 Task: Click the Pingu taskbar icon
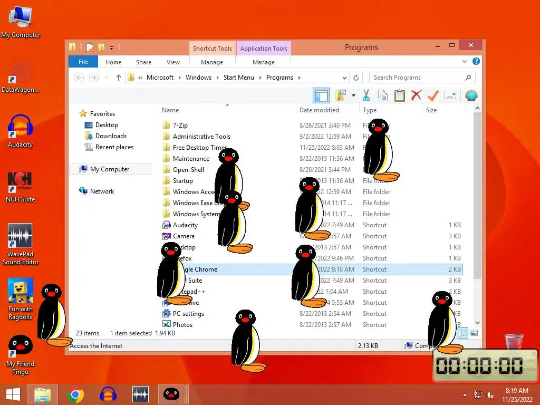click(x=171, y=394)
